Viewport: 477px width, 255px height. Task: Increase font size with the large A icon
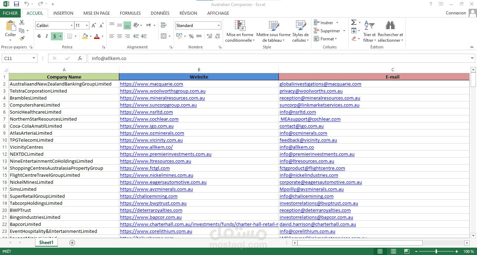[x=94, y=25]
